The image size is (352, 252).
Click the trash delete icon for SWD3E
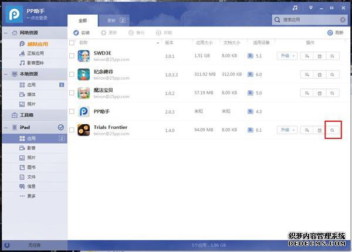[320, 56]
